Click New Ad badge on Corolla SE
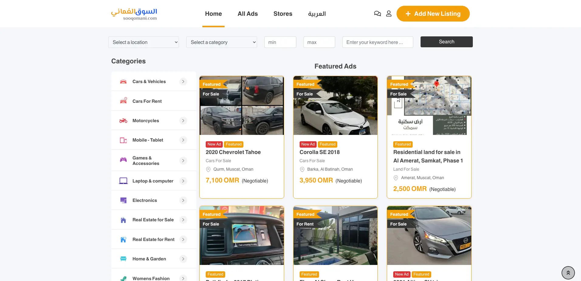This screenshot has height=281, width=581. [308, 144]
